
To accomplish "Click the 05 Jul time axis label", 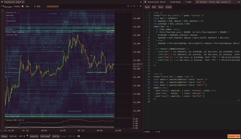I will [x=81, y=131].
